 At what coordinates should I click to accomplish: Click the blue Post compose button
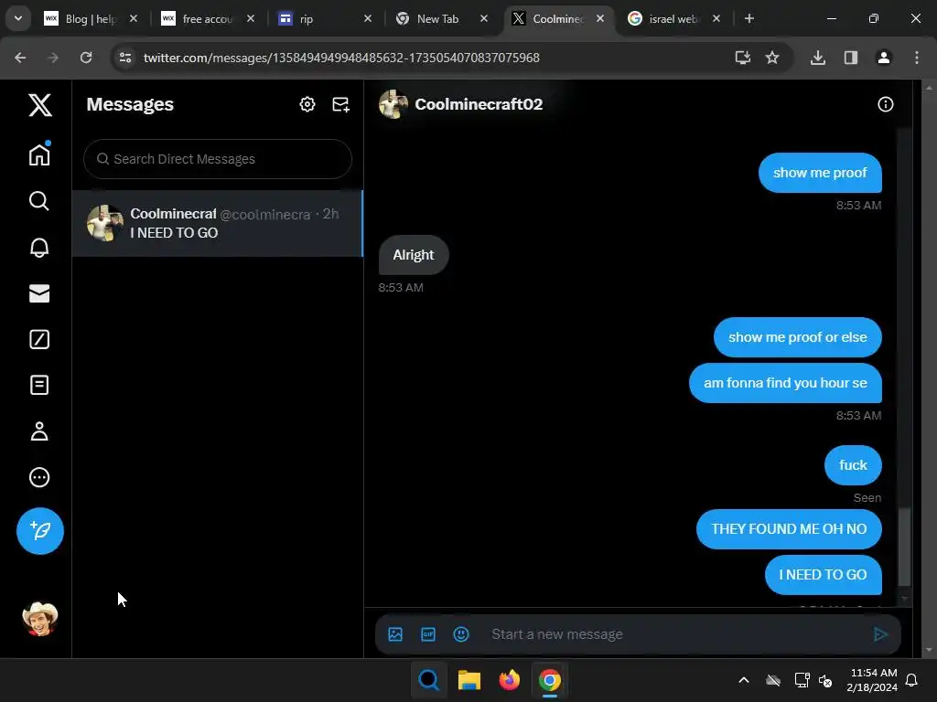40,531
